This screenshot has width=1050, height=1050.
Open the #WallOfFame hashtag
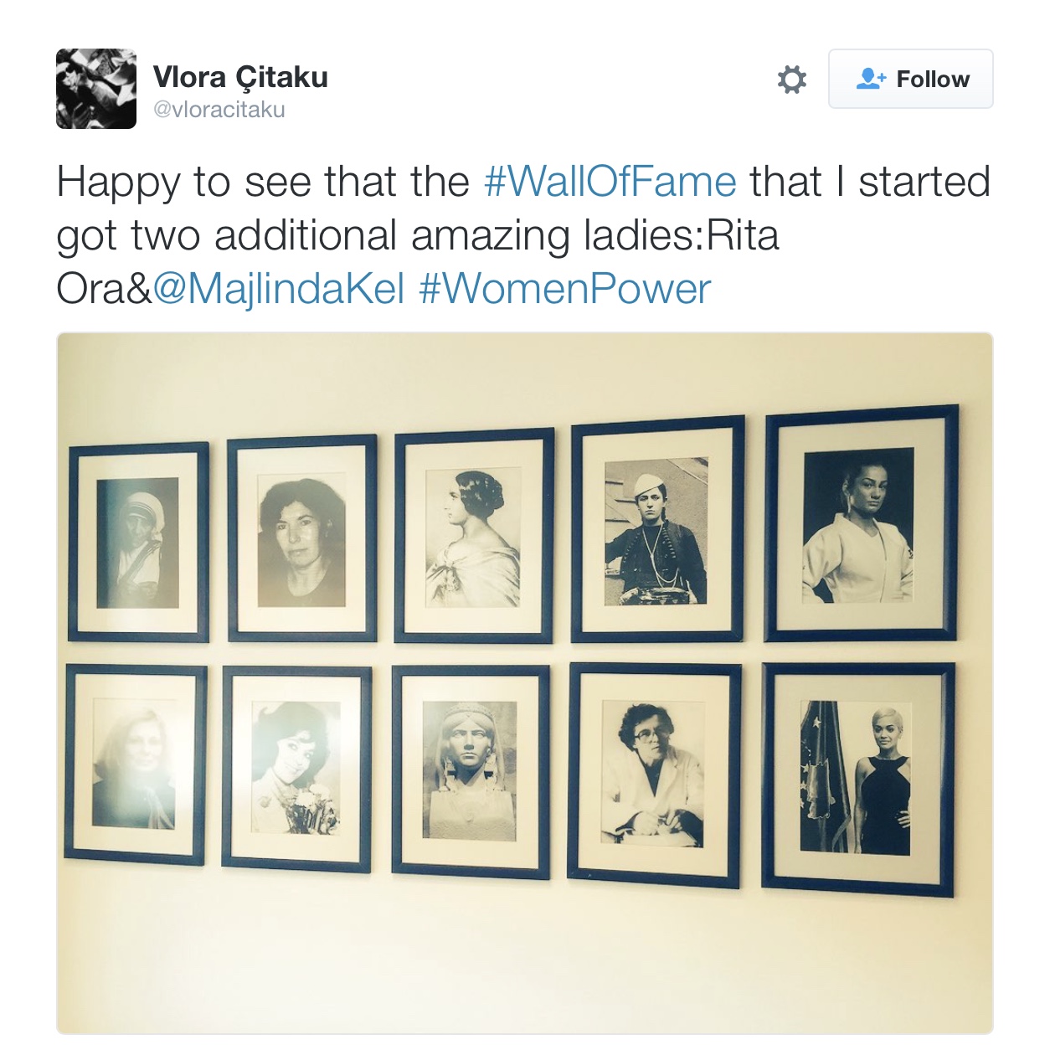click(610, 182)
